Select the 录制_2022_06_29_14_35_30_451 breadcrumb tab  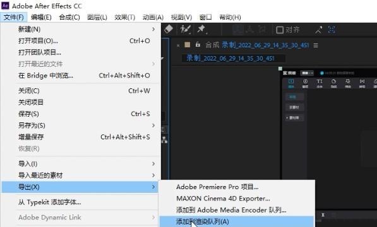230,58
